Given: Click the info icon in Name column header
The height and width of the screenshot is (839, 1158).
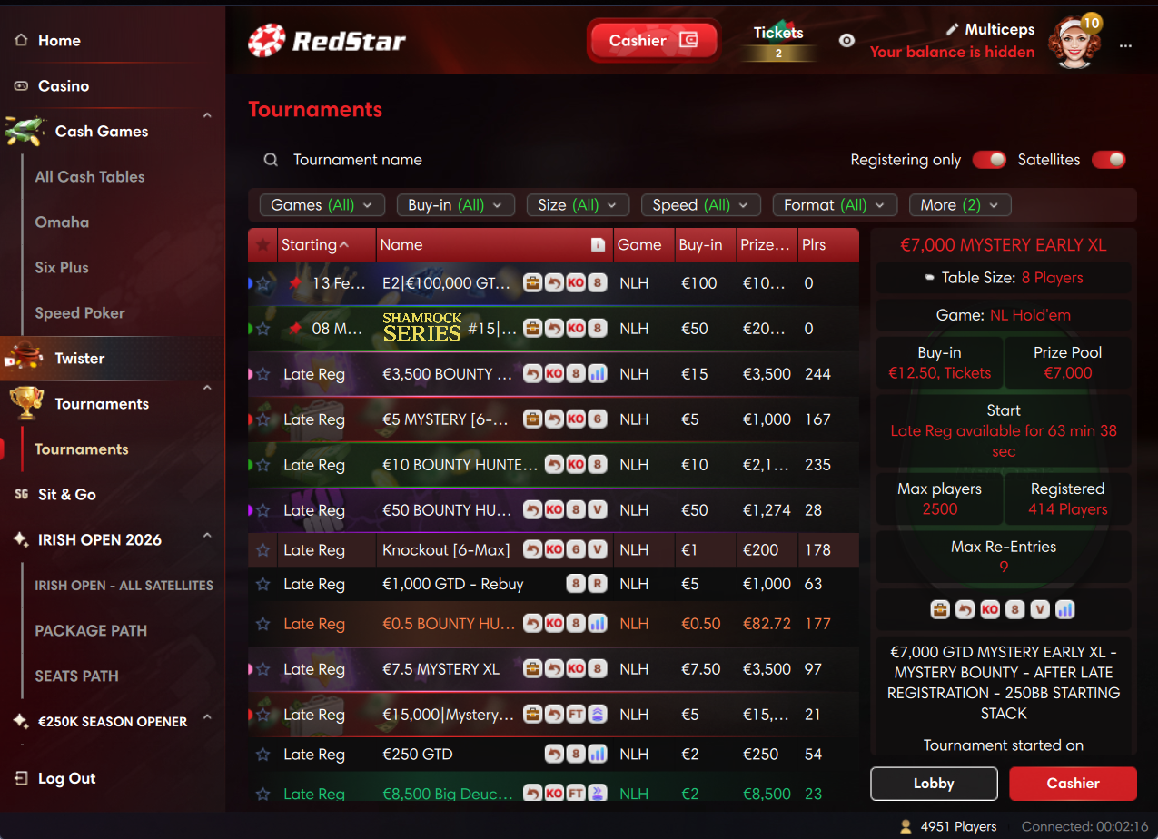Looking at the screenshot, I should pos(598,245).
